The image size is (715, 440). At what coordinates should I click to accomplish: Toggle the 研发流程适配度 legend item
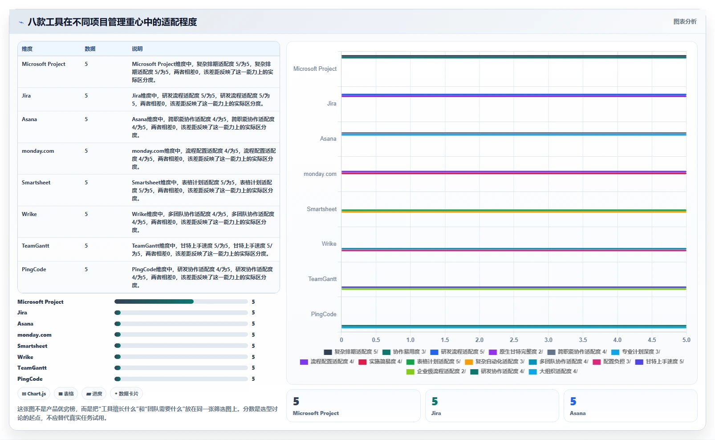click(457, 352)
